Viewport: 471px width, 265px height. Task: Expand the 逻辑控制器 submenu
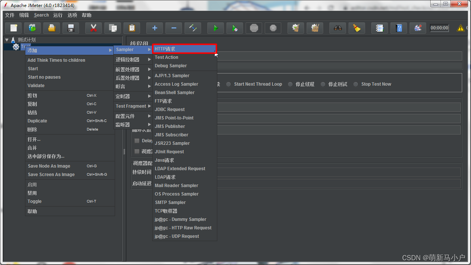pyautogui.click(x=133, y=60)
